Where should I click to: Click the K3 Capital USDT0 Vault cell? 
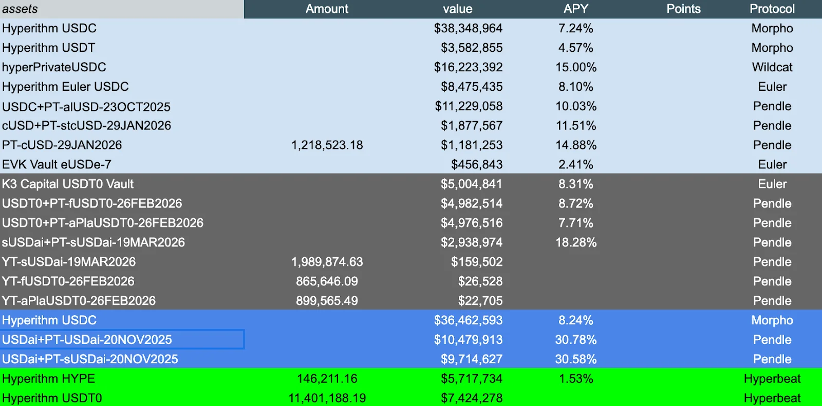pos(68,184)
